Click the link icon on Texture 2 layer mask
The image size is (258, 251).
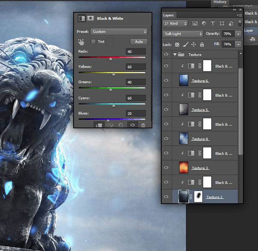tap(191, 196)
